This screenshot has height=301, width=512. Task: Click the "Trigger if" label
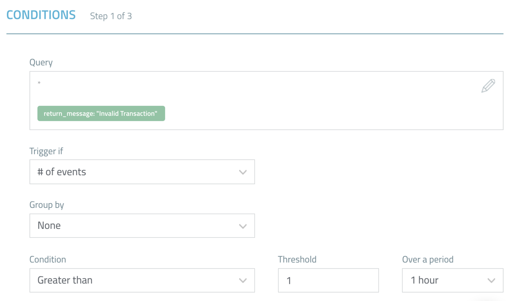[x=46, y=151]
